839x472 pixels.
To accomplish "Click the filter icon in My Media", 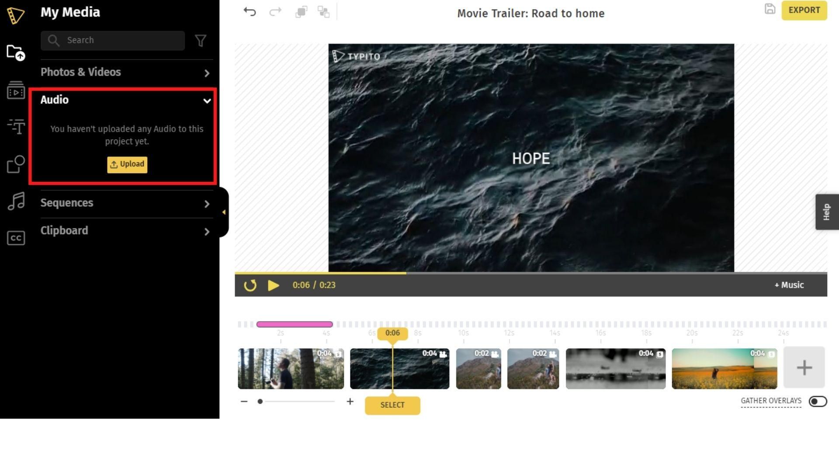I will [200, 40].
